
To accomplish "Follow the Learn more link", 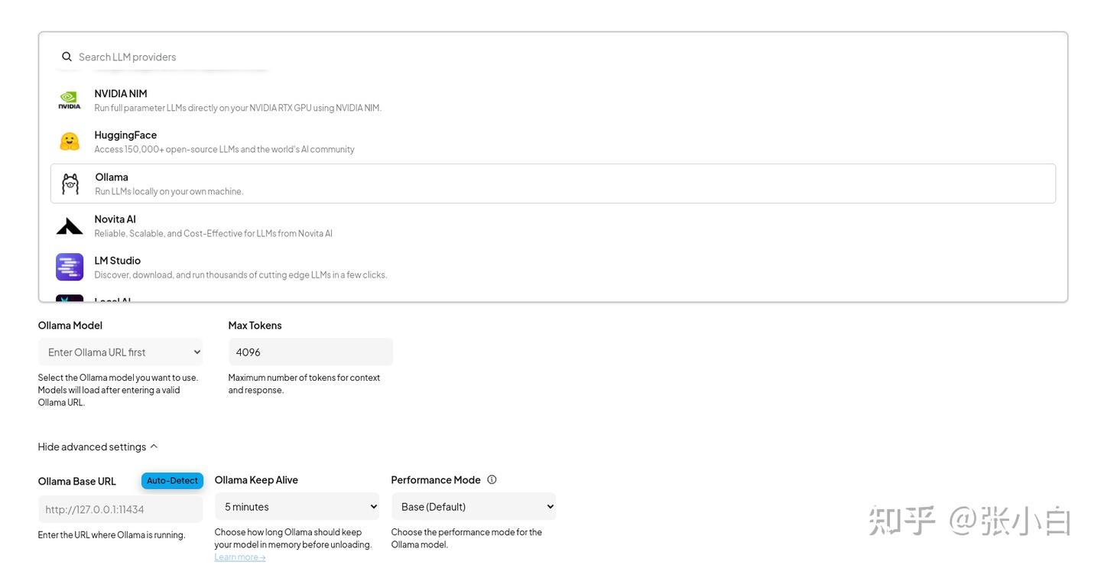I will pyautogui.click(x=240, y=557).
